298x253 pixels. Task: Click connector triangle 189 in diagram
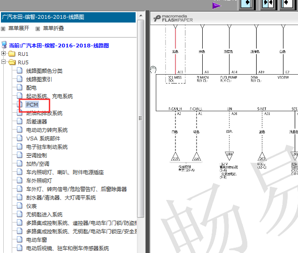point(229,155)
